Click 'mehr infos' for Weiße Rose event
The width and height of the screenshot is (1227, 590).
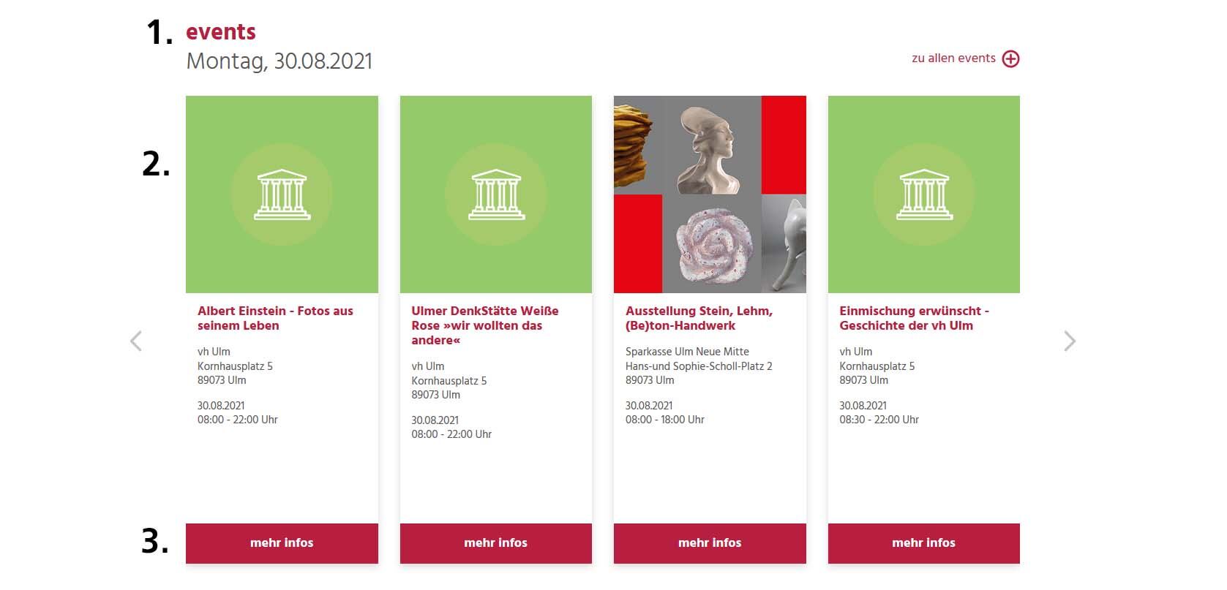coord(496,542)
